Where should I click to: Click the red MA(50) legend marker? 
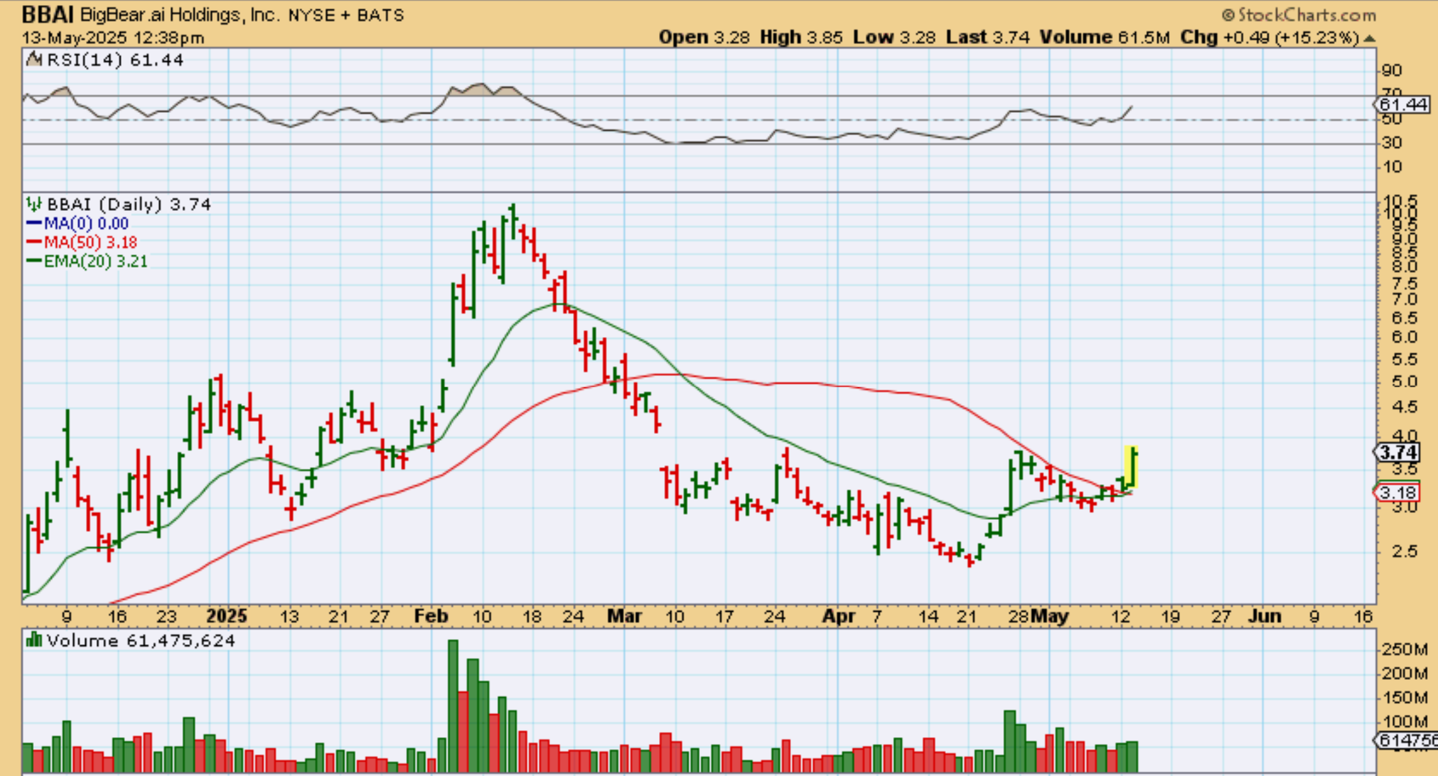coord(34,242)
